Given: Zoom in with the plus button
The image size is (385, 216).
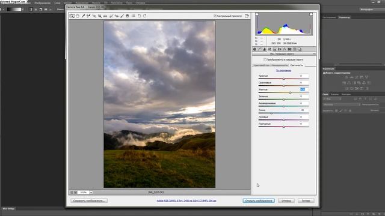Looking at the screenshot, I should pos(76,193).
